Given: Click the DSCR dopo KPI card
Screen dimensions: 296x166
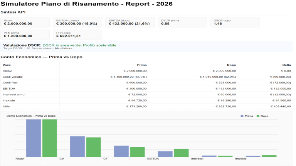Looking at the screenshot, I should [235, 22].
